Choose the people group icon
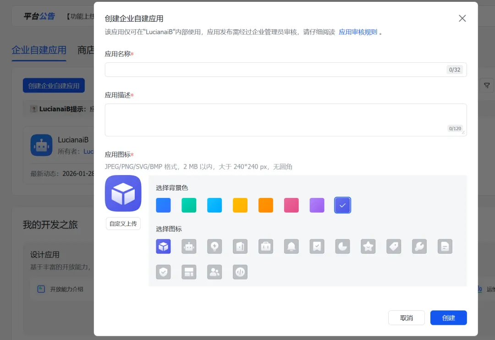 point(214,272)
